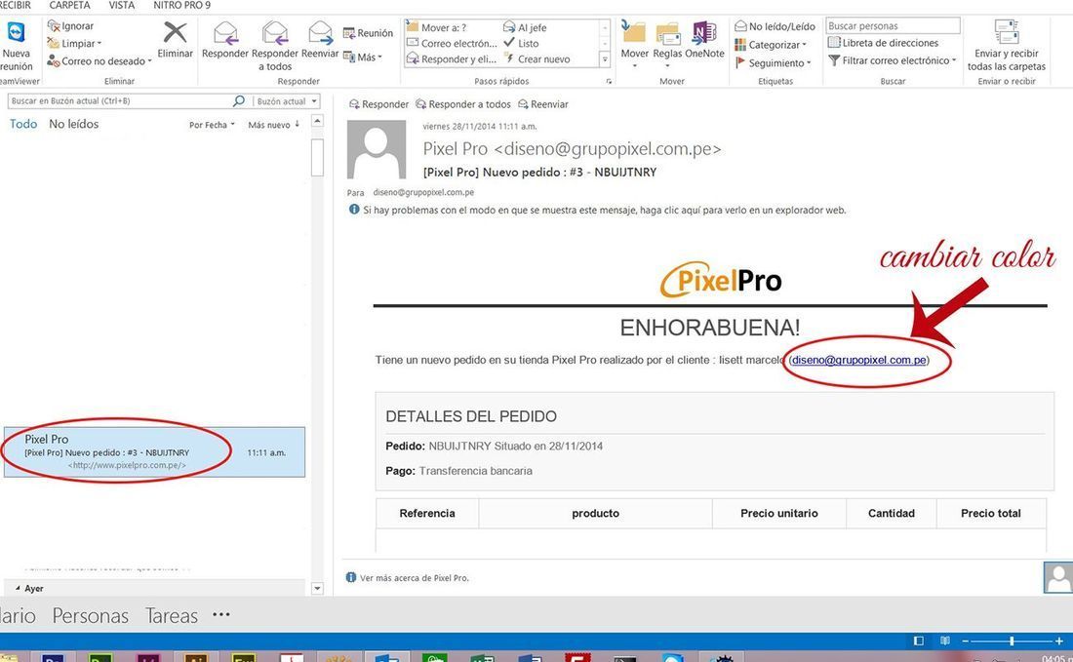The width and height of the screenshot is (1073, 662).
Task: Click the Responder ribbon button
Action: pyautogui.click(x=225, y=40)
